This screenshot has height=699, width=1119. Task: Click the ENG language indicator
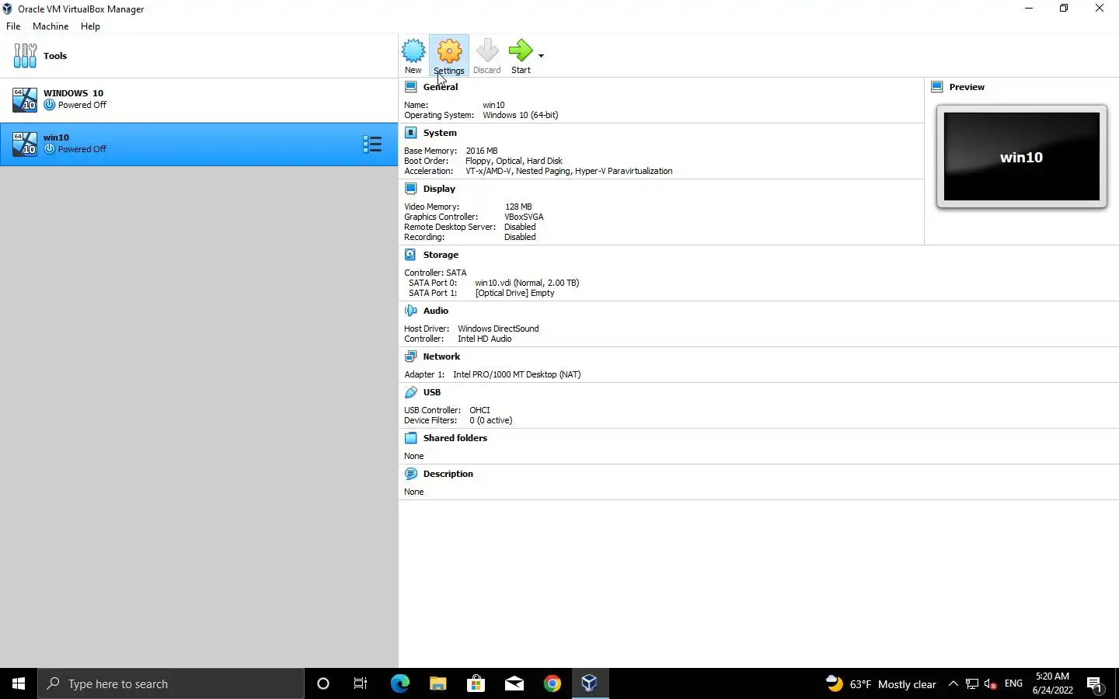pyautogui.click(x=1013, y=683)
